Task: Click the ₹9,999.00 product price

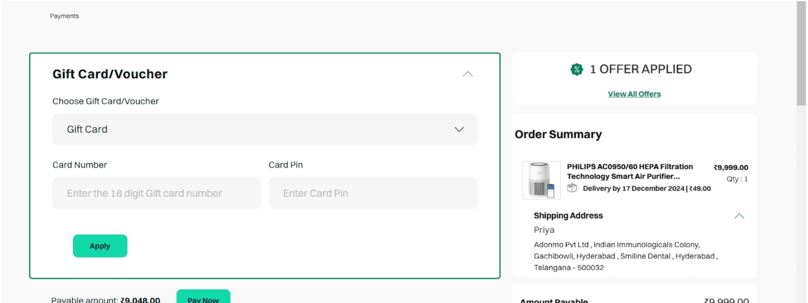Action: pos(730,168)
